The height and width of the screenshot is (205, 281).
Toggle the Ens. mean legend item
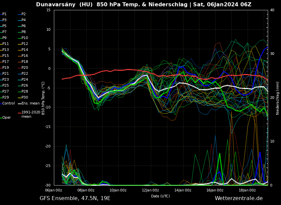point(30,103)
